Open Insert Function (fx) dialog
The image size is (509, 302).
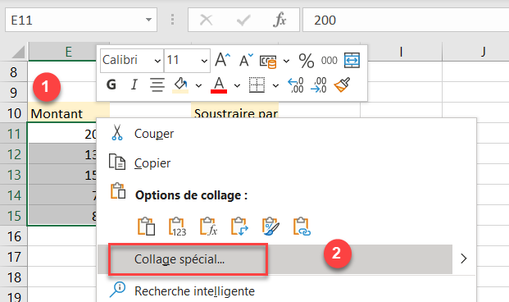pyautogui.click(x=279, y=20)
